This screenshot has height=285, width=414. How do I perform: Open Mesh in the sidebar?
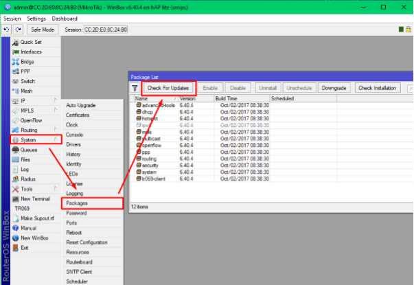pyautogui.click(x=36, y=91)
